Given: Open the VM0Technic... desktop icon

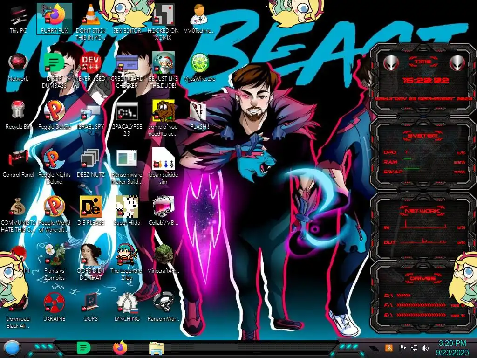Looking at the screenshot, I should point(199,18).
